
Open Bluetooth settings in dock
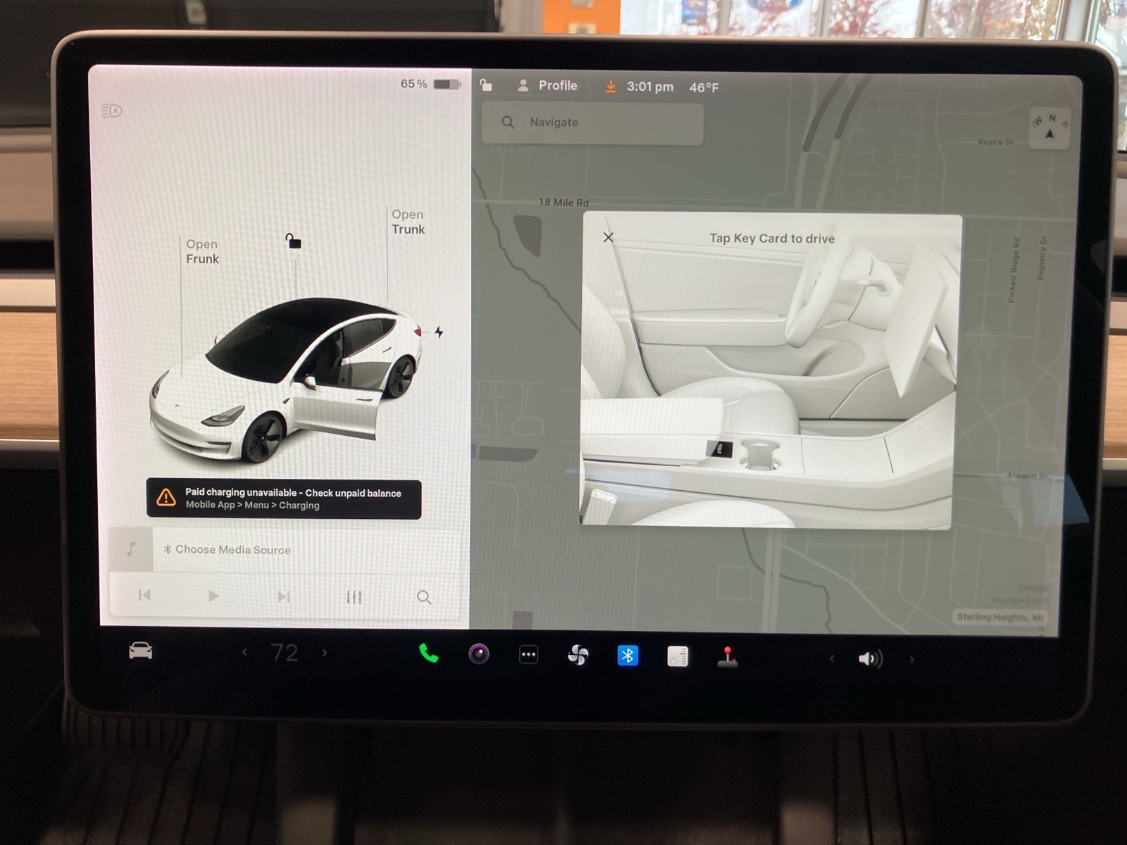tap(628, 656)
